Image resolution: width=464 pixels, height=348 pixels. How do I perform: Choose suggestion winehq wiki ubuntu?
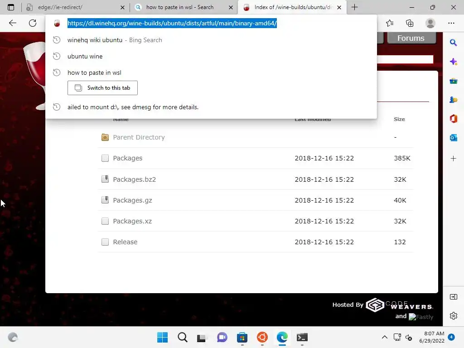pyautogui.click(x=211, y=40)
